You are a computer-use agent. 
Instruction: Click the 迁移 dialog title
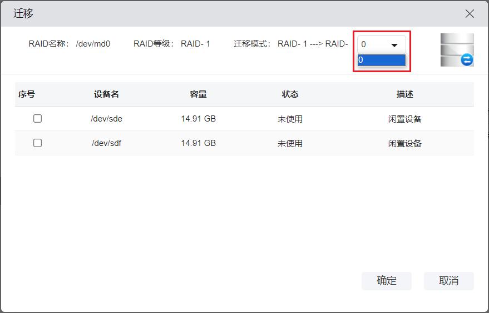click(x=23, y=13)
